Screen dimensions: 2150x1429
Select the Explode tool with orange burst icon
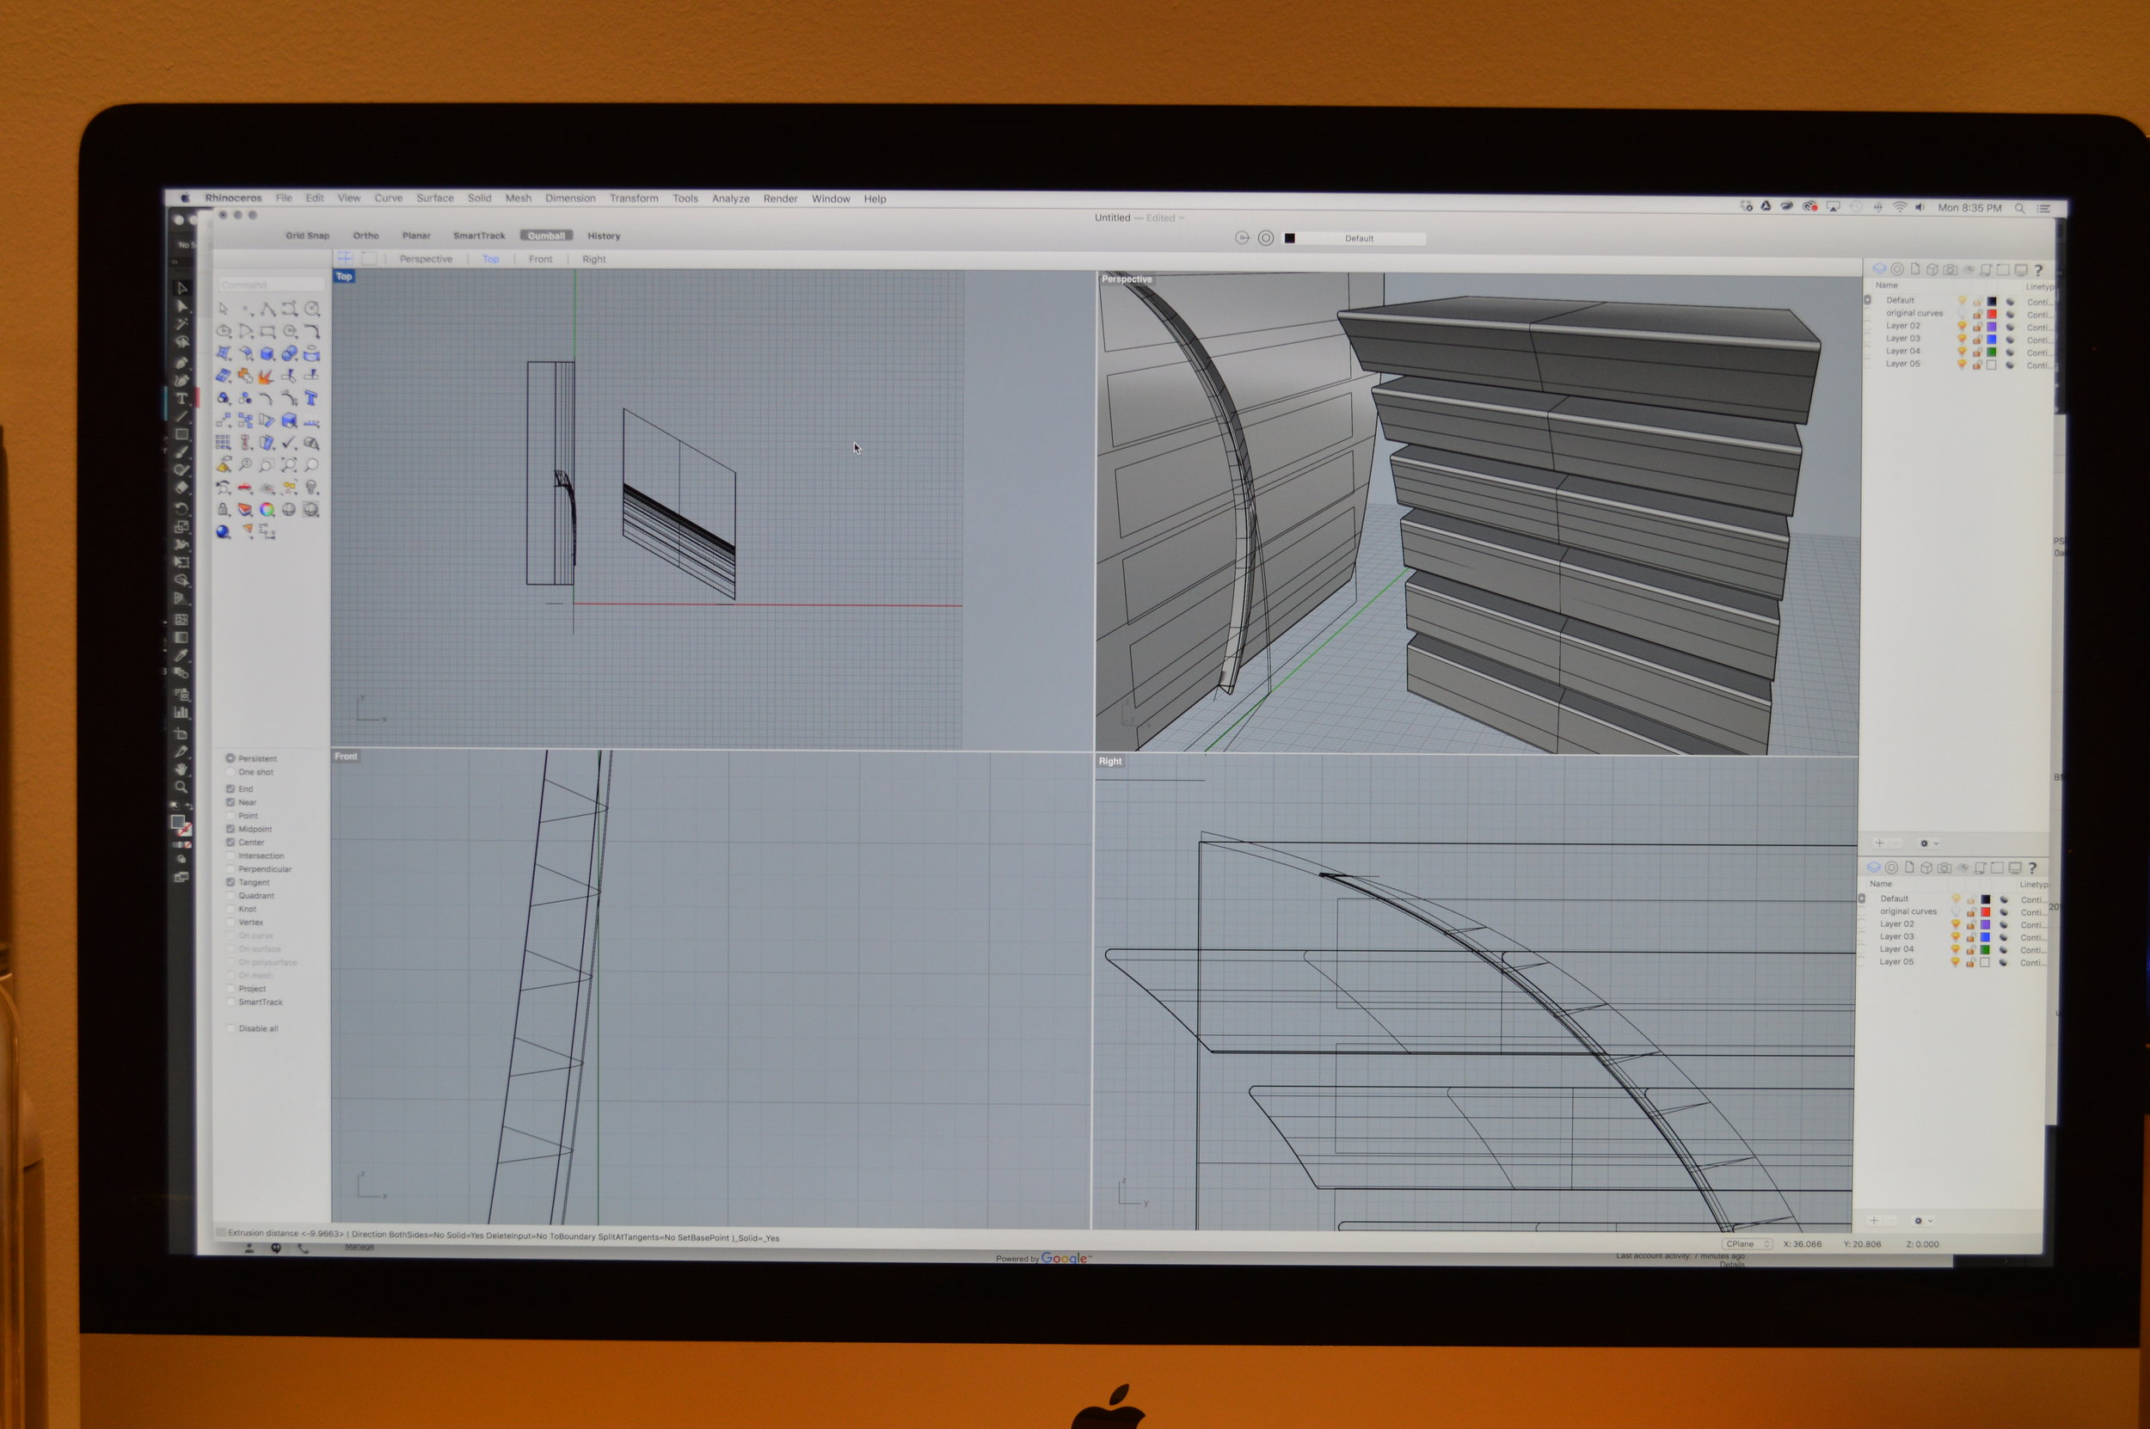pyautogui.click(x=267, y=376)
